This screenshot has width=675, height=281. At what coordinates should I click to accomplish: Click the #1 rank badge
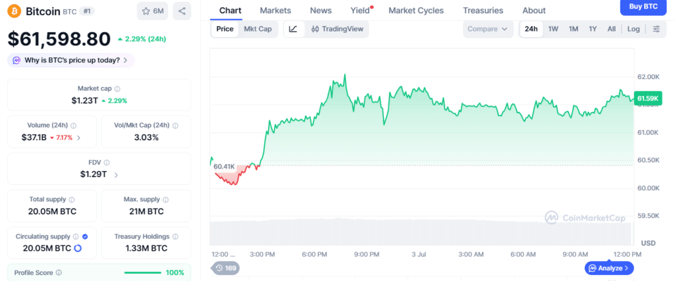(87, 11)
